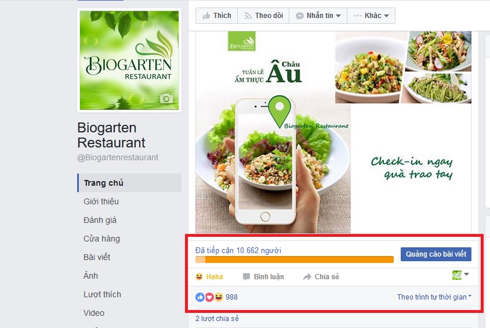Toggle the Thích like page button
This screenshot has width=490, height=328.
[x=216, y=16]
